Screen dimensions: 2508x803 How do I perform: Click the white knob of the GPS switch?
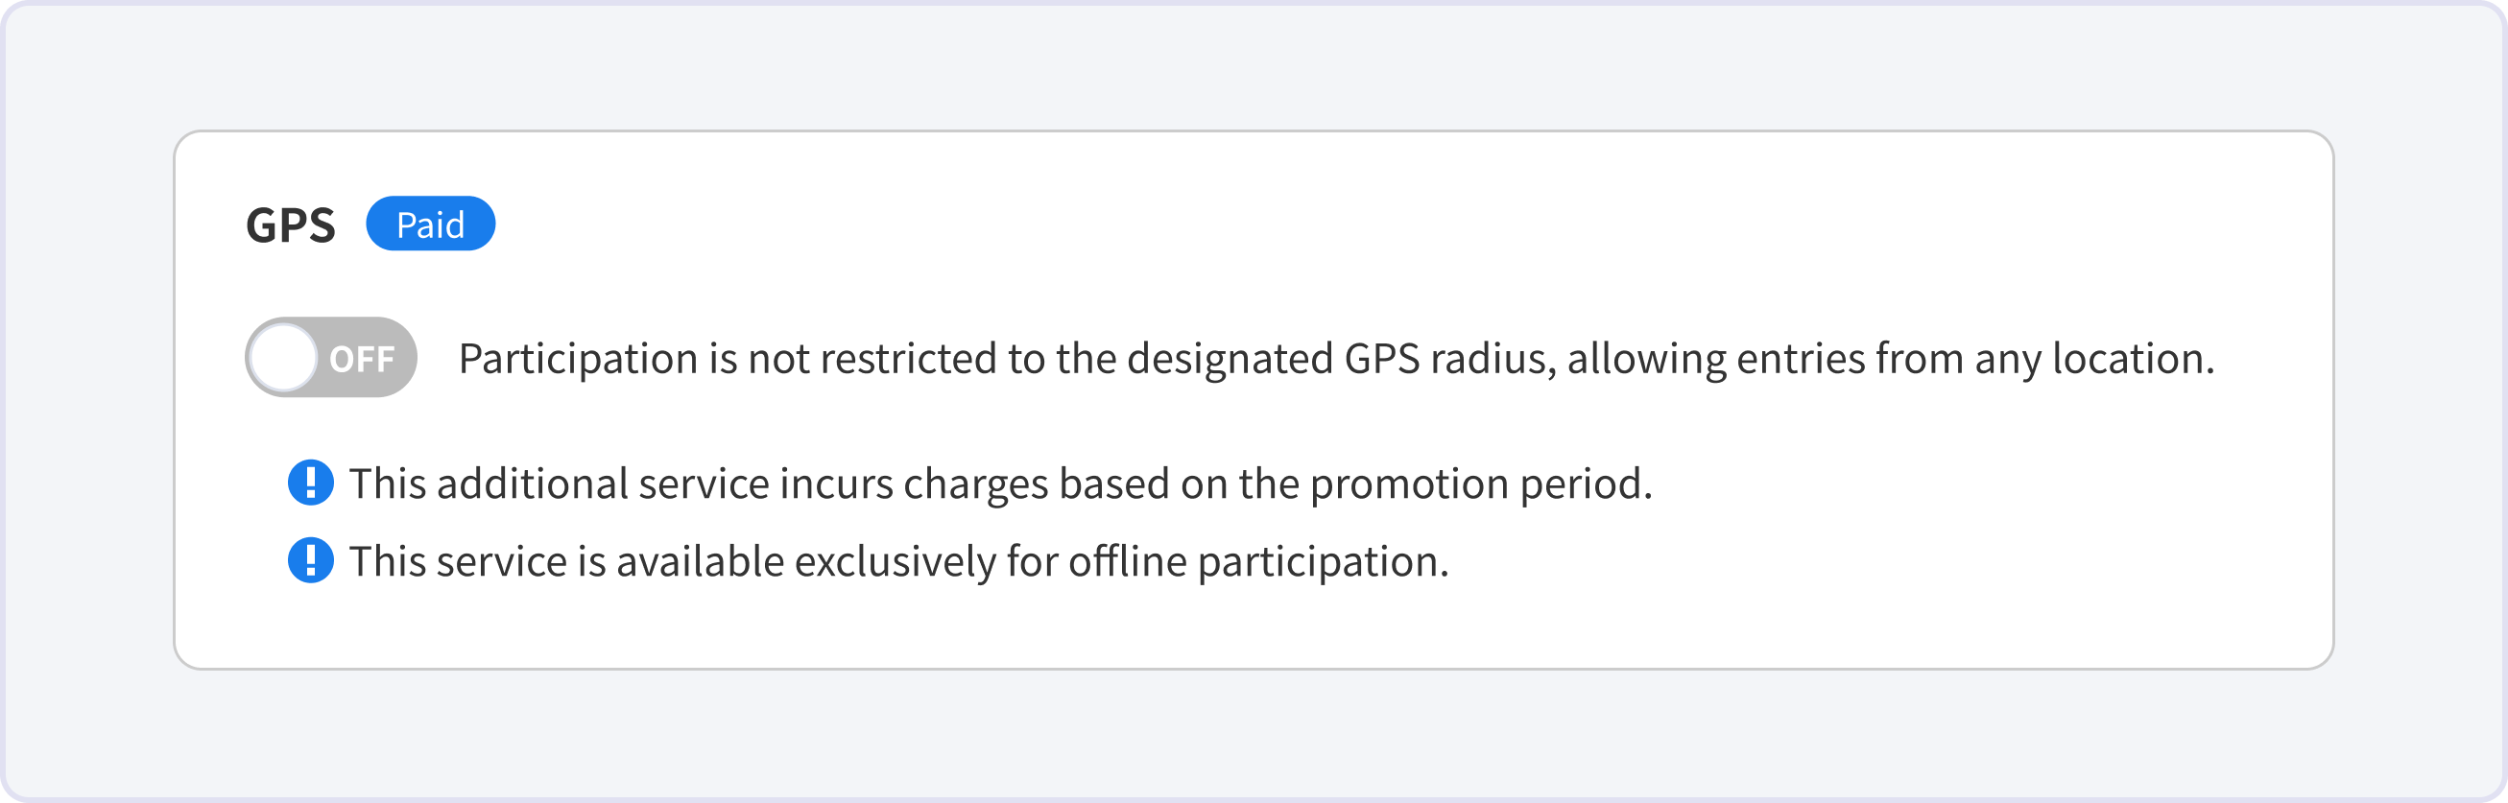[x=283, y=357]
